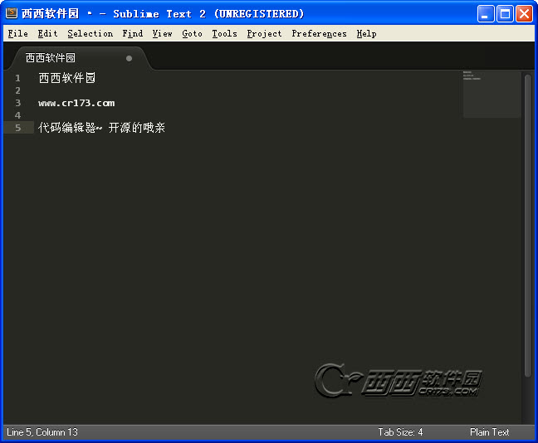Open the View menu
Image resolution: width=538 pixels, height=443 pixels.
[162, 34]
